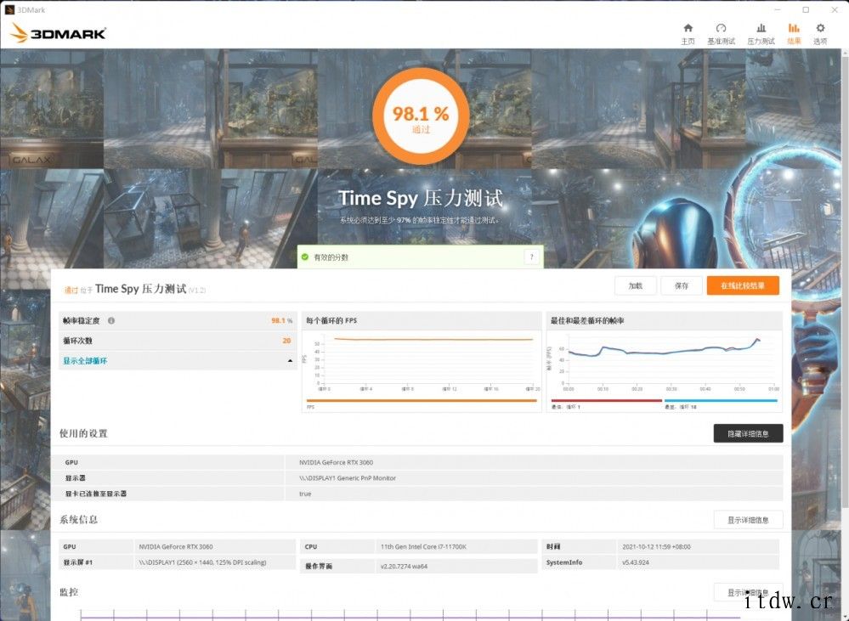This screenshot has height=621, width=849.
Task: Click 显示屏 #1 value 2560 × 1440
Action: [202, 562]
